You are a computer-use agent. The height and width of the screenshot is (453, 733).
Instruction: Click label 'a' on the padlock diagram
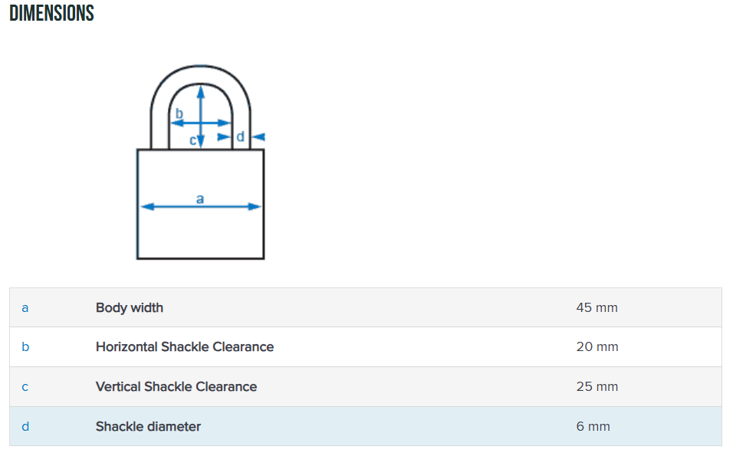[x=200, y=199]
